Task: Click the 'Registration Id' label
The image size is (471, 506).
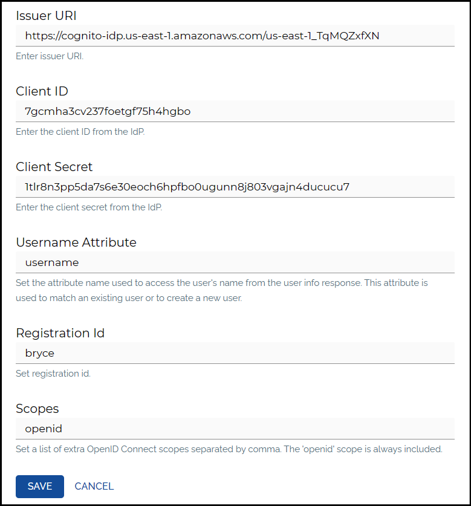Action: (60, 333)
